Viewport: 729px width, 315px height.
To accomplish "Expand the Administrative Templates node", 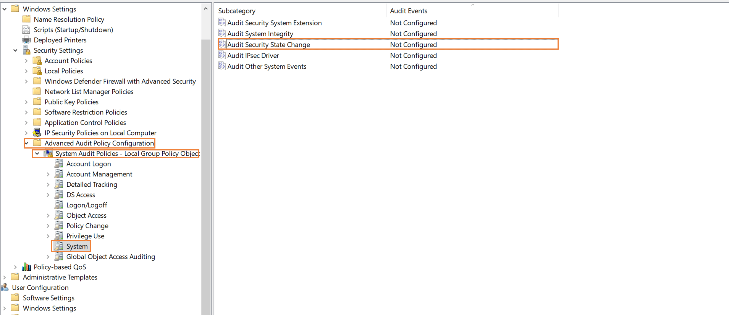I will click(5, 277).
